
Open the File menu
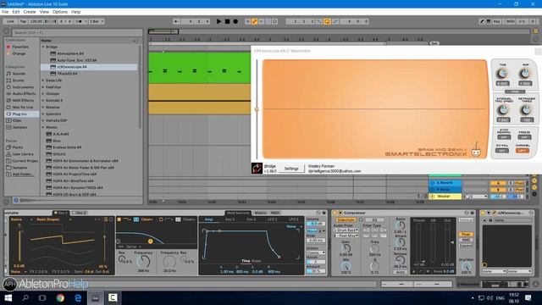click(x=5, y=12)
